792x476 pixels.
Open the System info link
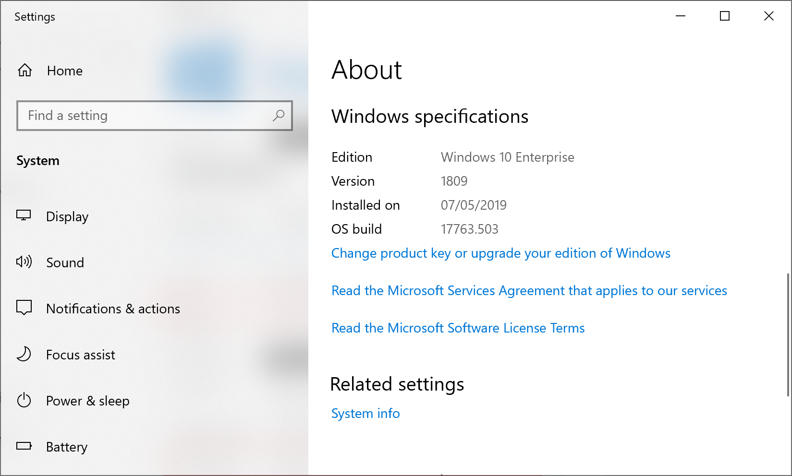365,413
